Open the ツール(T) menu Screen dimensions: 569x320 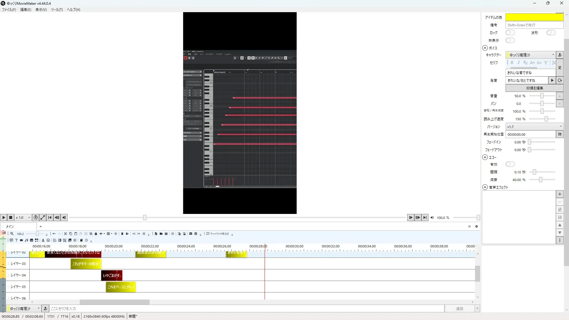57,9
